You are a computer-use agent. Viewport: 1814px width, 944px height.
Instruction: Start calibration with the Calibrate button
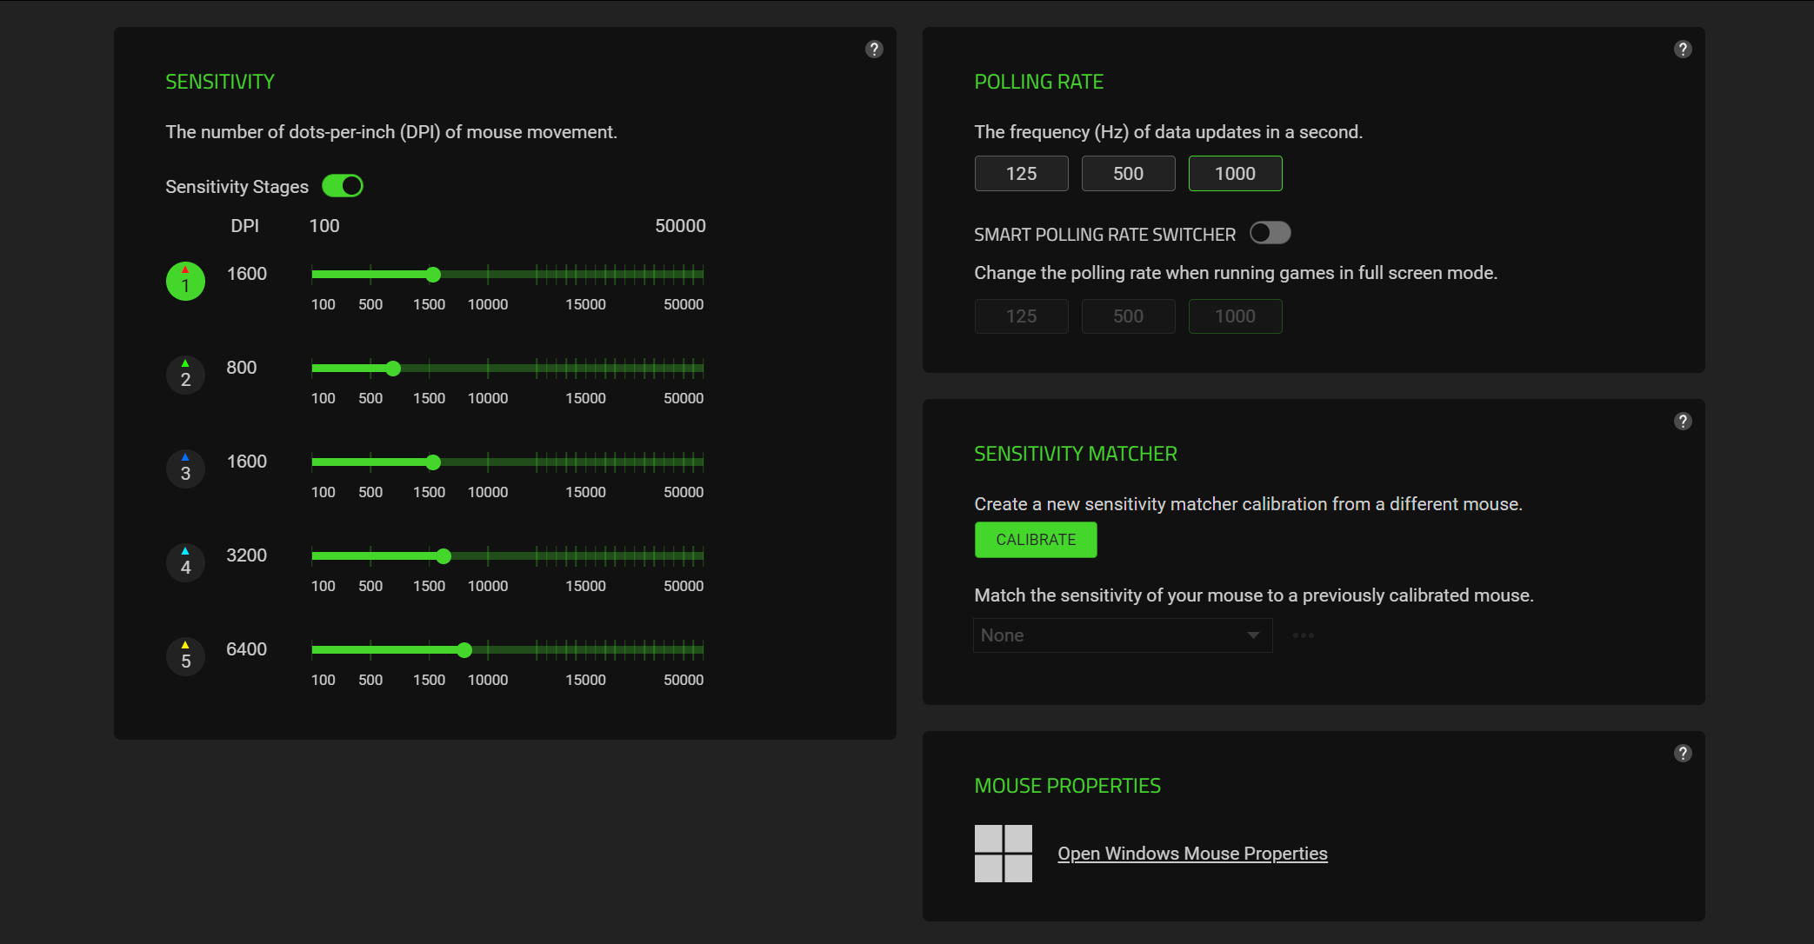click(x=1036, y=540)
